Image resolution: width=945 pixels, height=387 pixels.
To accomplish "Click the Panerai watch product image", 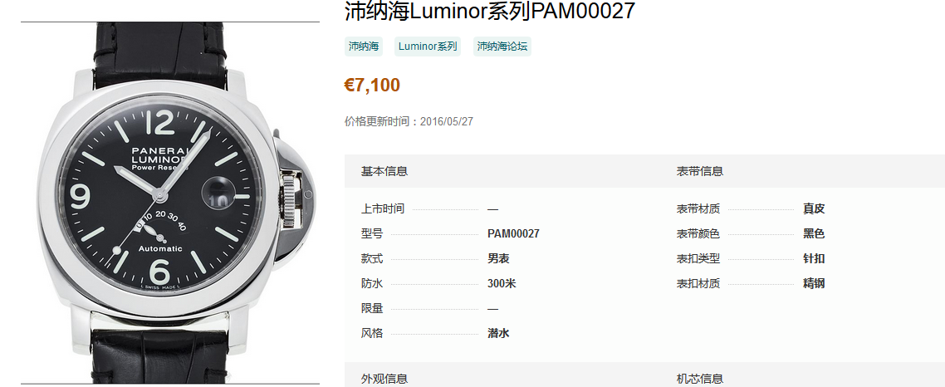I will (170, 203).
